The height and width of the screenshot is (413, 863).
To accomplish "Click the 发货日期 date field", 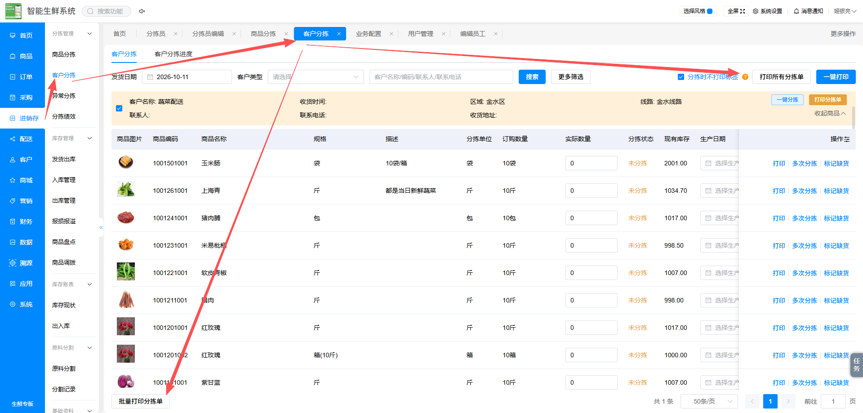I will pyautogui.click(x=187, y=77).
